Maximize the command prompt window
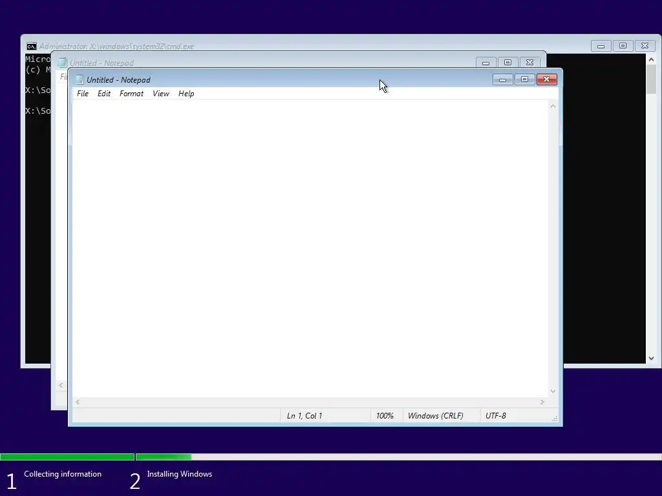 [x=623, y=46]
